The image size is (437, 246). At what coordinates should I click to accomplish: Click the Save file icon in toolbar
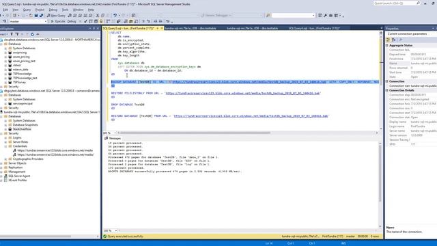36,15
